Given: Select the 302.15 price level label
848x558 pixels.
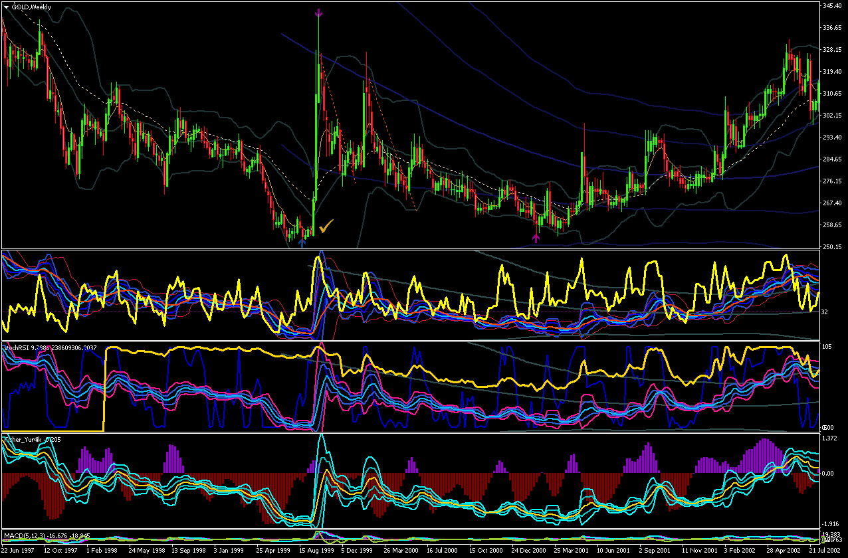Looking at the screenshot, I should coord(833,116).
